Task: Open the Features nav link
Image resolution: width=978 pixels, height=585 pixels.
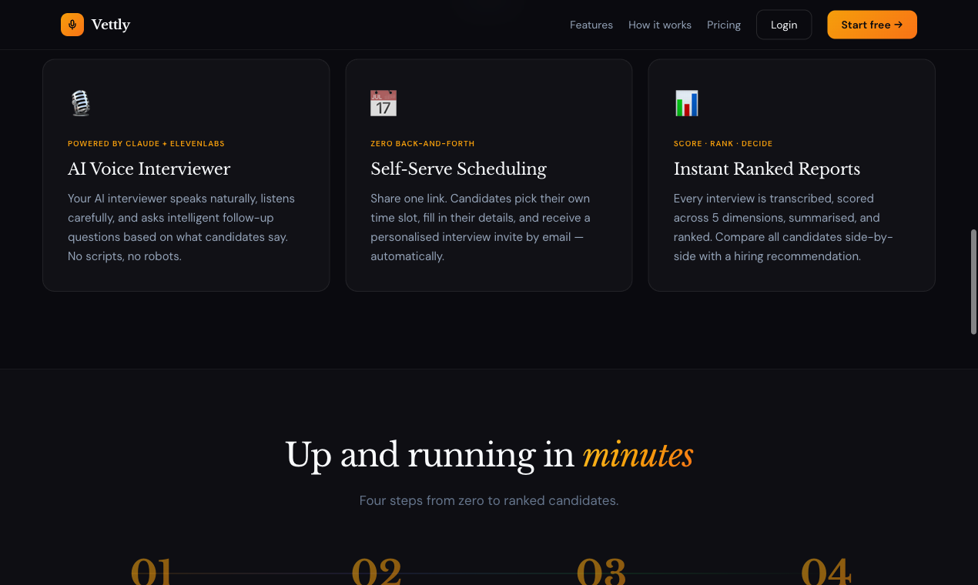Action: 591,25
